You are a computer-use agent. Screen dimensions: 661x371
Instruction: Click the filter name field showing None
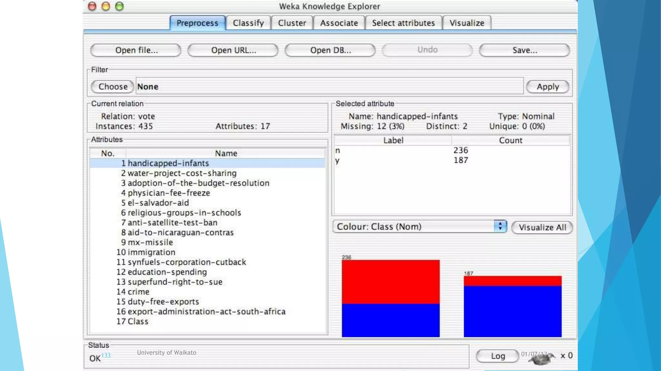pyautogui.click(x=329, y=87)
